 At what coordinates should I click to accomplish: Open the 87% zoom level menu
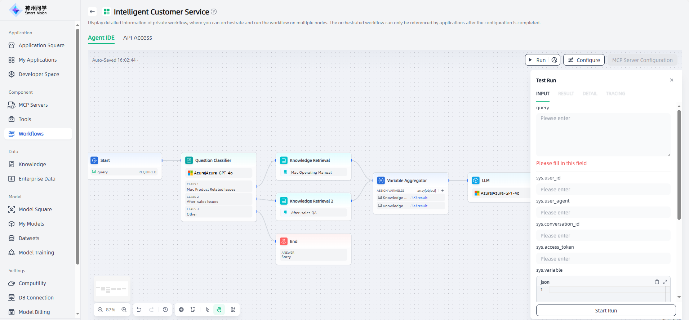tap(111, 310)
